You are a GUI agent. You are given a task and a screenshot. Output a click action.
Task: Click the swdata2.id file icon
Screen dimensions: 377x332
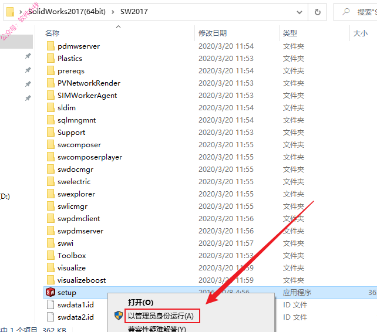pyautogui.click(x=51, y=317)
